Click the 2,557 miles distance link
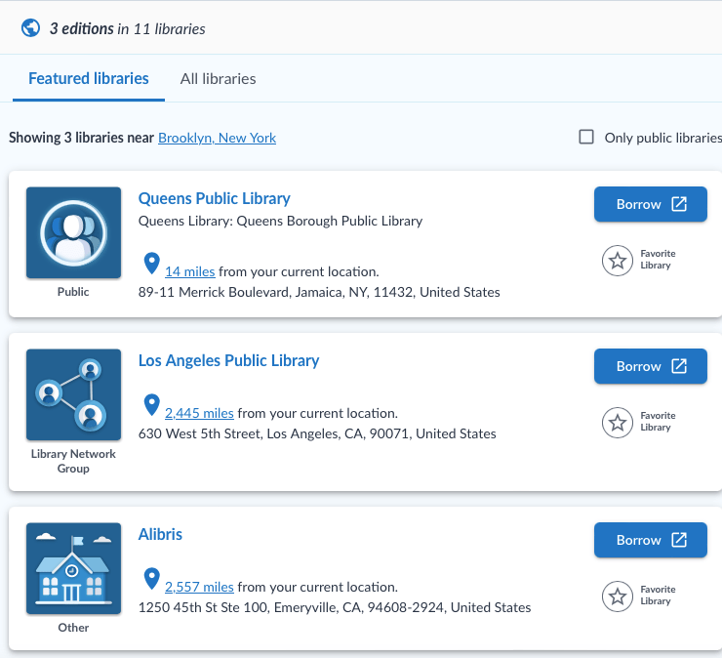This screenshot has height=658, width=722. coord(199,587)
